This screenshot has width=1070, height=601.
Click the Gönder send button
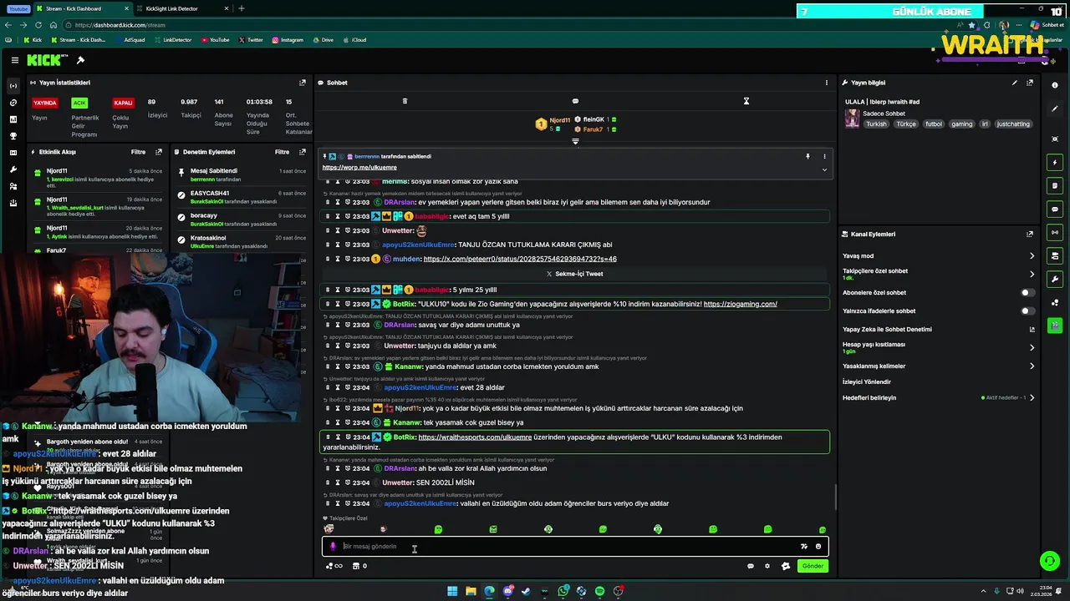(813, 566)
